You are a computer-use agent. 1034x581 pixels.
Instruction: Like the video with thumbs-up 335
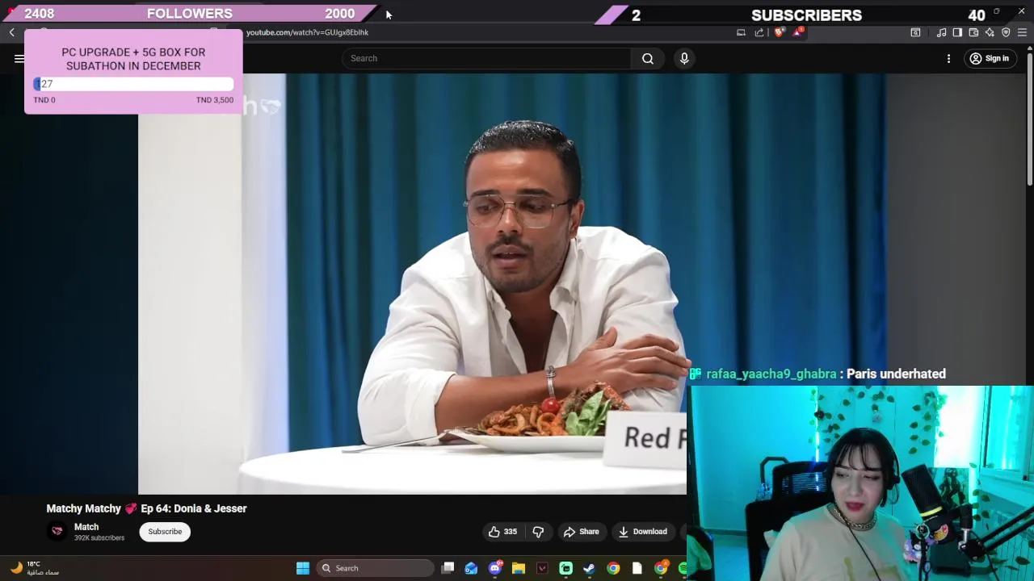[502, 532]
